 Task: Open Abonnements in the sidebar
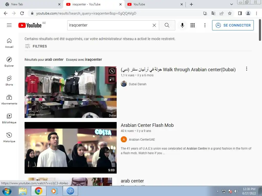click(9, 100)
